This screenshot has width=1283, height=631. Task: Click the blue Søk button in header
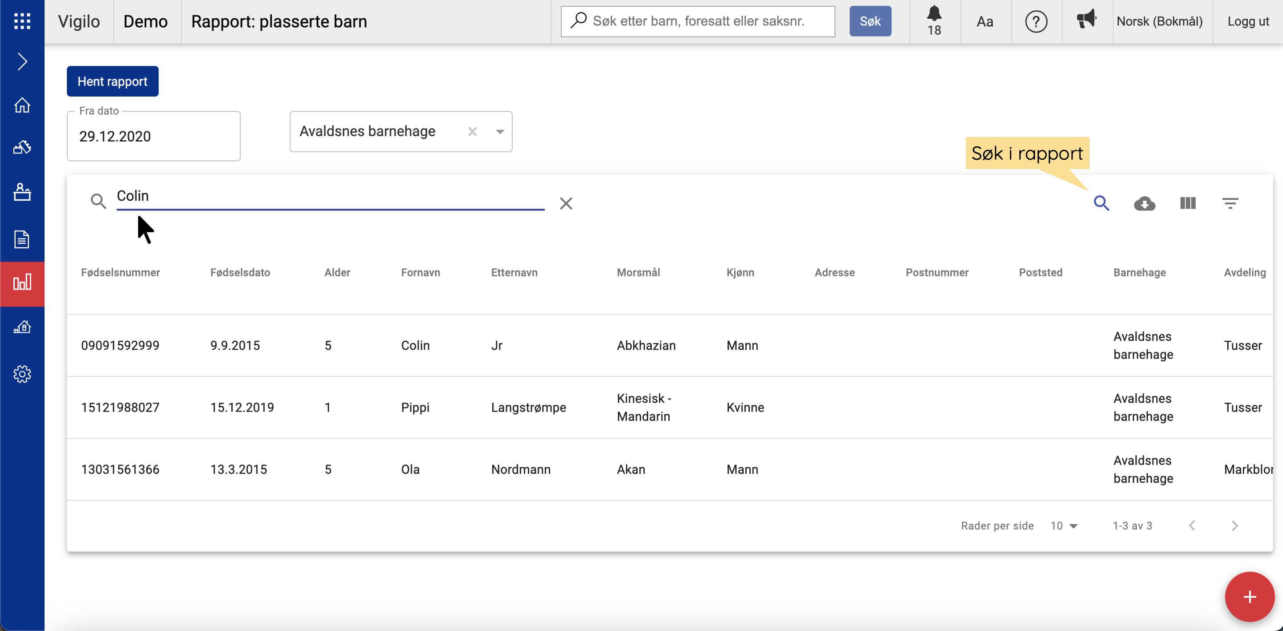870,21
